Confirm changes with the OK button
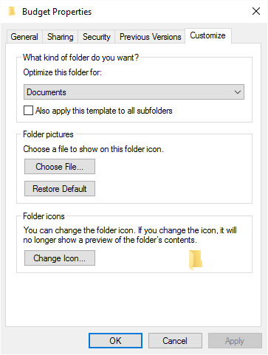 click(x=115, y=341)
